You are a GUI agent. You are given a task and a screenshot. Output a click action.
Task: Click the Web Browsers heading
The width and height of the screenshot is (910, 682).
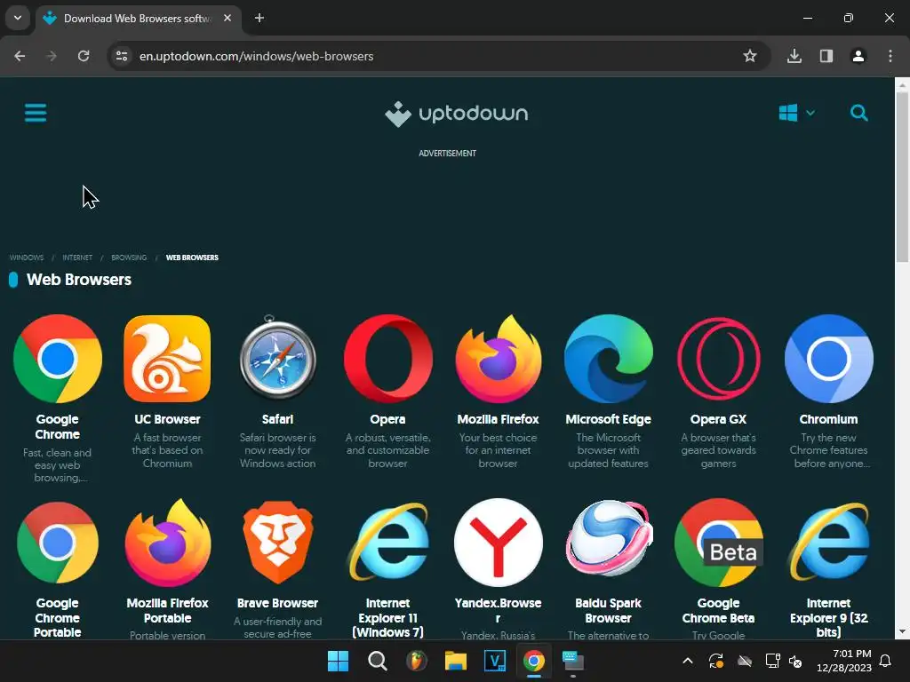click(79, 280)
